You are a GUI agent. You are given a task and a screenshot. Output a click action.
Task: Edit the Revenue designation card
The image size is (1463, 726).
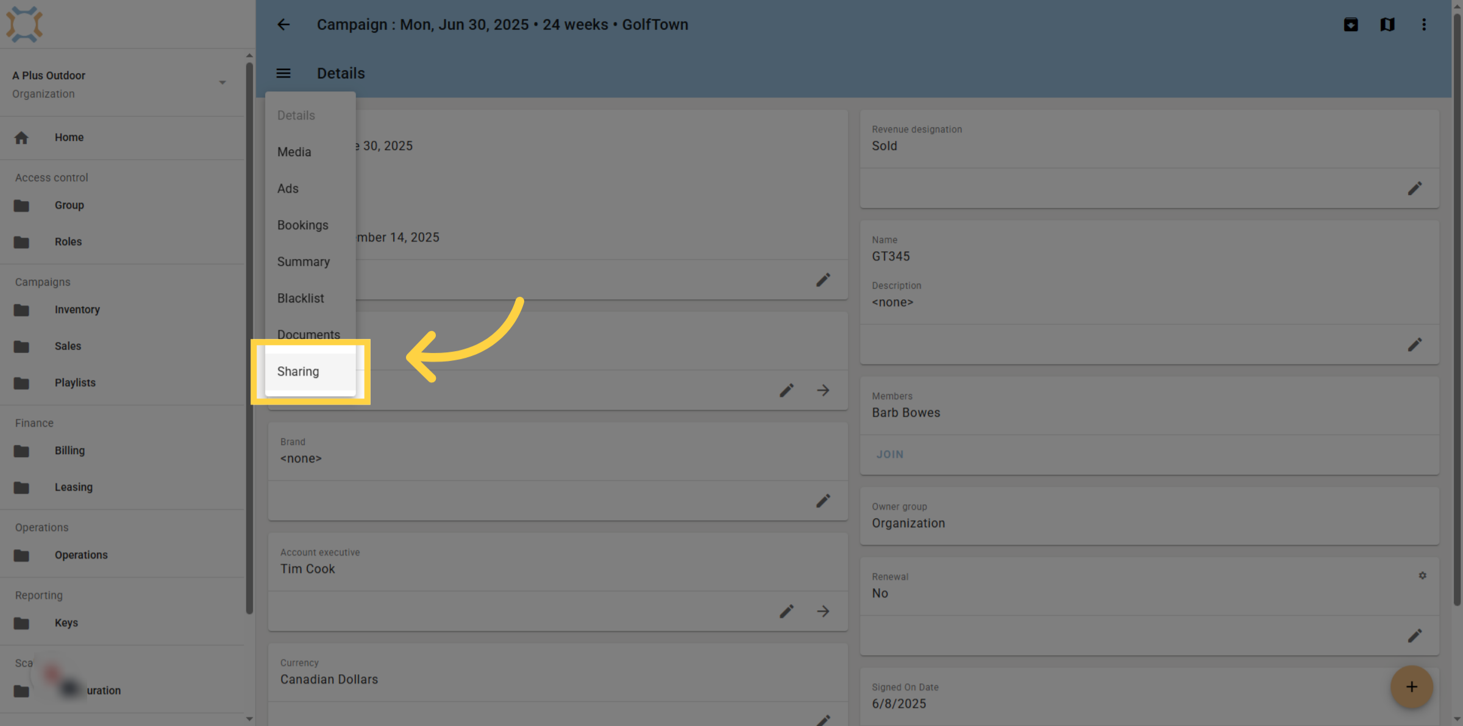pos(1415,188)
